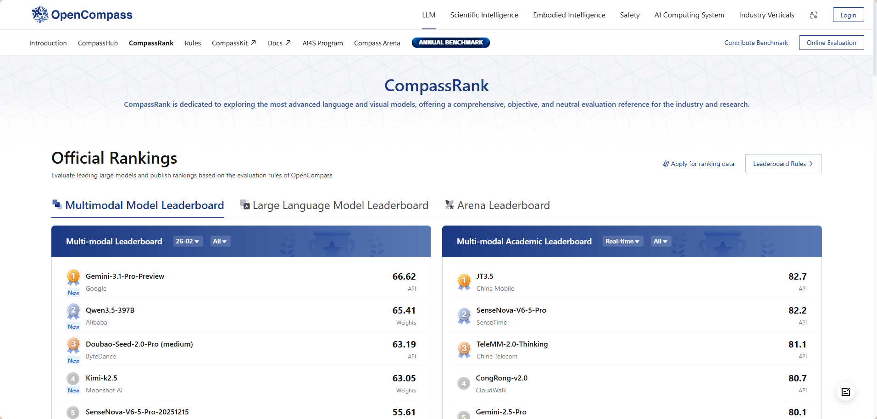Click rank 4 badge for CongRong-v2.0
877x419 pixels.
coord(464,383)
